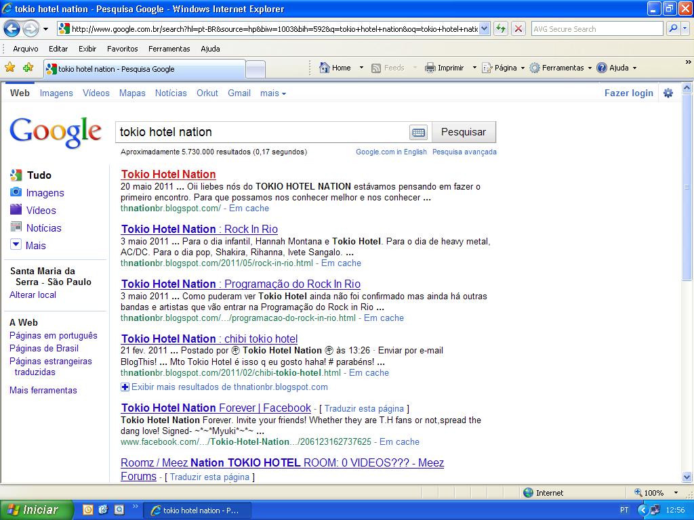Screen dimensions: 694x520
Task: Click the Google search text field
Action: (262, 132)
